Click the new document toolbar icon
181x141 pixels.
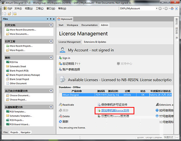5,14
